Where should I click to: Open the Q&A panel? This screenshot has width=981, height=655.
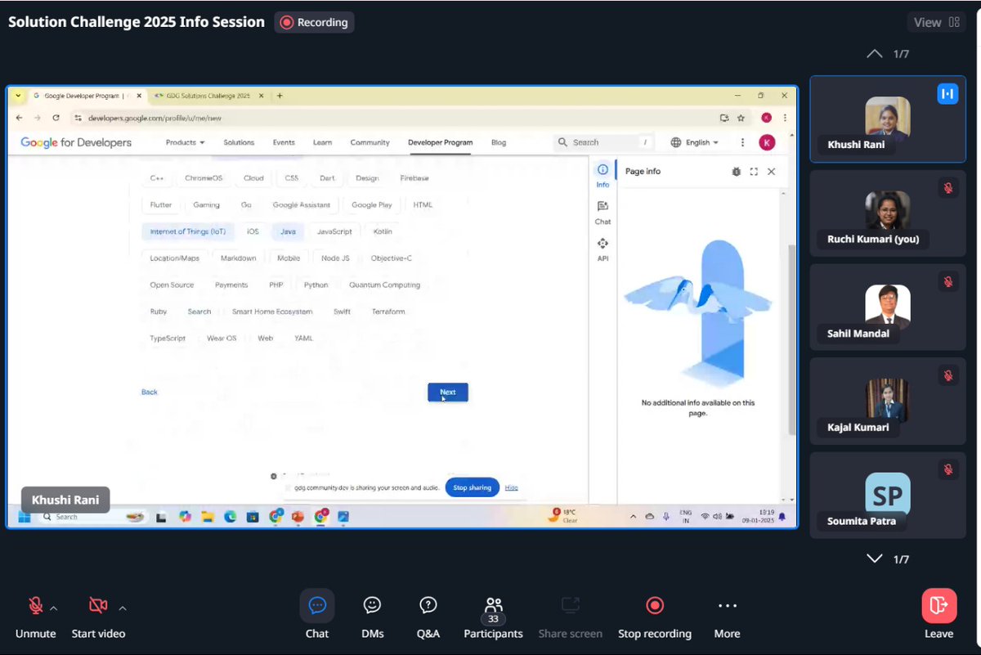[x=428, y=615]
